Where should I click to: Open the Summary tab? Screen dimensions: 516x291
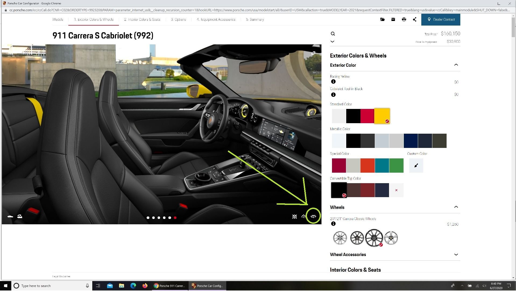pyautogui.click(x=255, y=20)
